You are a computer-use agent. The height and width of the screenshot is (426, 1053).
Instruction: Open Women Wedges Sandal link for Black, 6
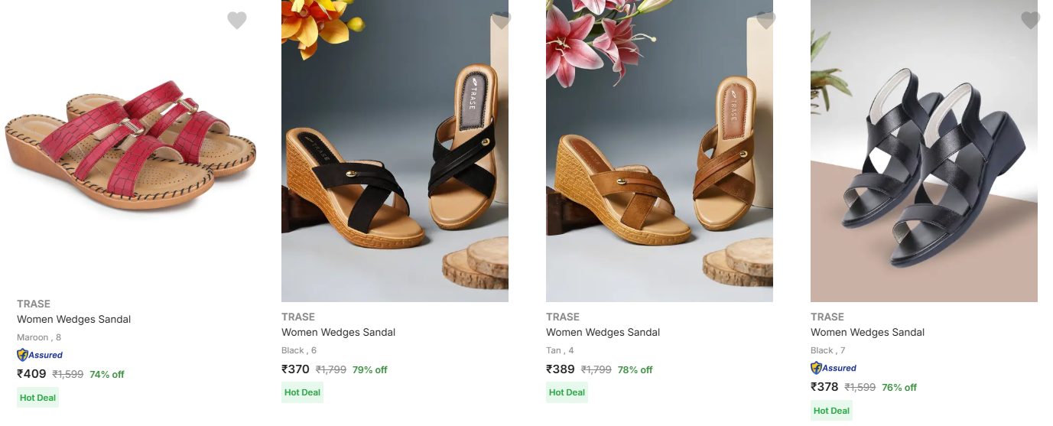click(x=339, y=332)
